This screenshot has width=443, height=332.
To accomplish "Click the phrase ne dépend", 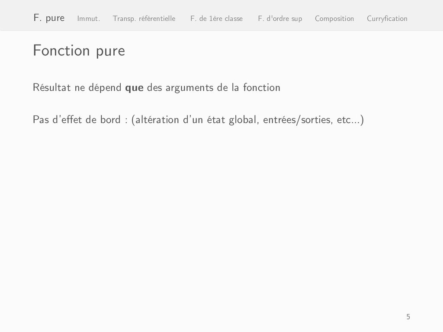I will pos(98,88).
